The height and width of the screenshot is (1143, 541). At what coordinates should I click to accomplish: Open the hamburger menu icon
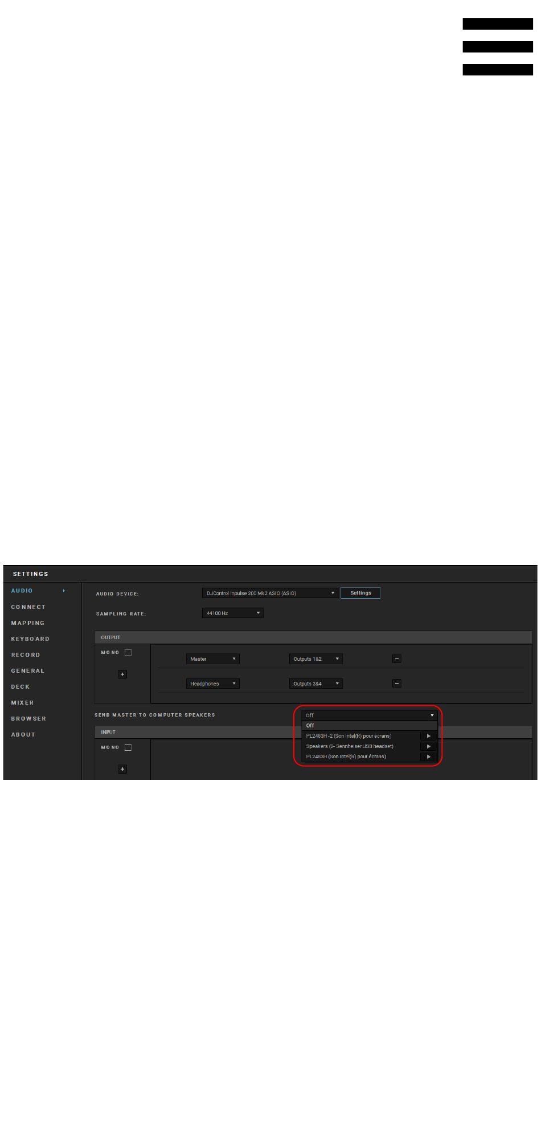[x=498, y=47]
